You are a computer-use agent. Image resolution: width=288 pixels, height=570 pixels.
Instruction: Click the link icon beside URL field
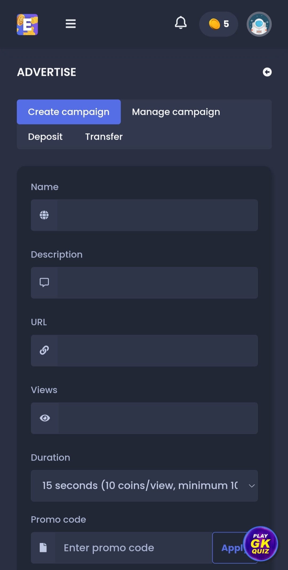44,350
